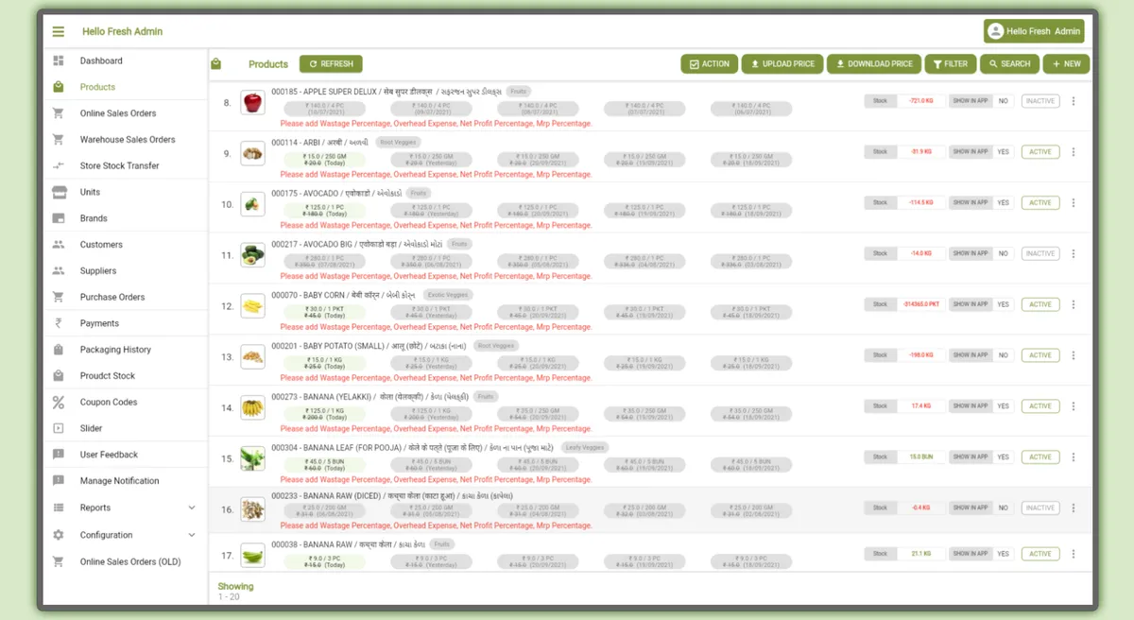This screenshot has width=1134, height=620.
Task: Open three-dot menu for Banana Raw (Diced)
Action: click(1073, 508)
